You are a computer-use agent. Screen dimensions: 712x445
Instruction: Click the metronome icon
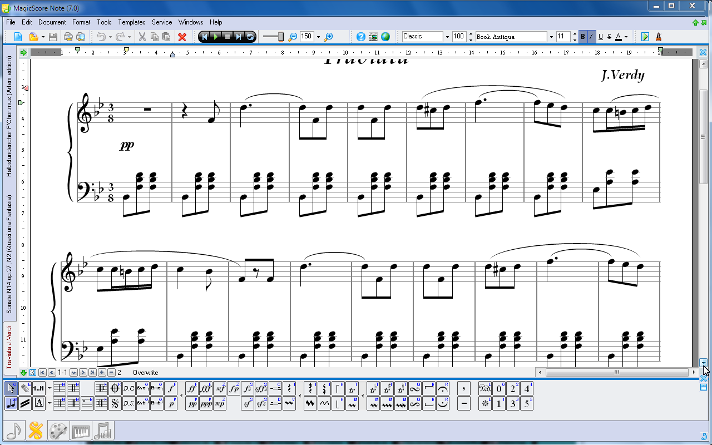pos(659,37)
